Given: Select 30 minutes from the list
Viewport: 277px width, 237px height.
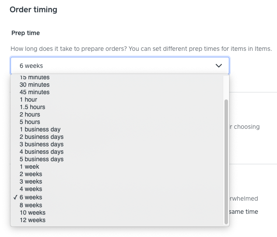Looking at the screenshot, I should tap(35, 85).
